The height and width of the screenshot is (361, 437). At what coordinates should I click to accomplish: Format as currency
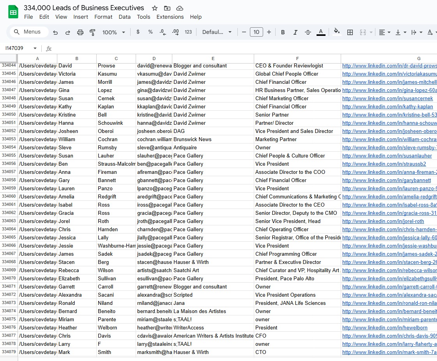(x=138, y=32)
